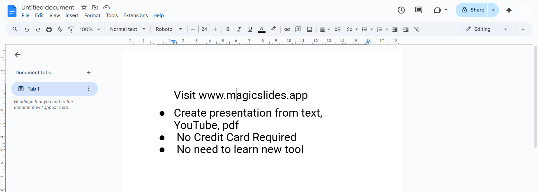The height and width of the screenshot is (192, 538).
Task: Open the text color picker
Action: [x=262, y=29]
